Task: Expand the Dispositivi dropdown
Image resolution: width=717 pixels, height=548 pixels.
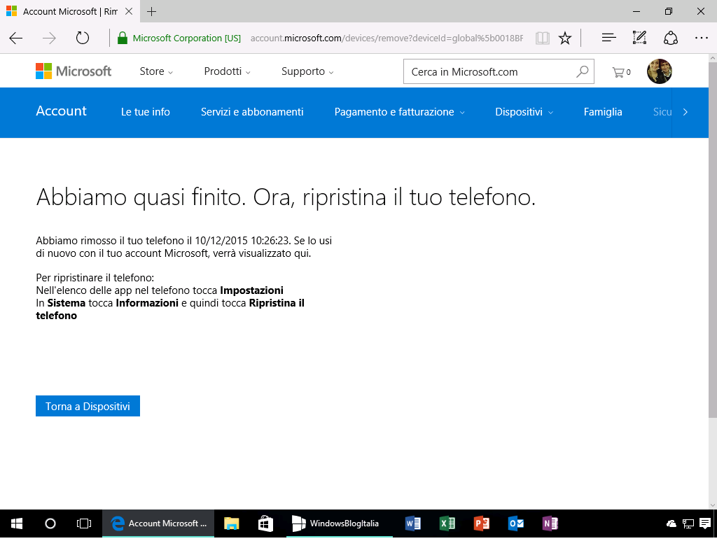Action: point(524,112)
